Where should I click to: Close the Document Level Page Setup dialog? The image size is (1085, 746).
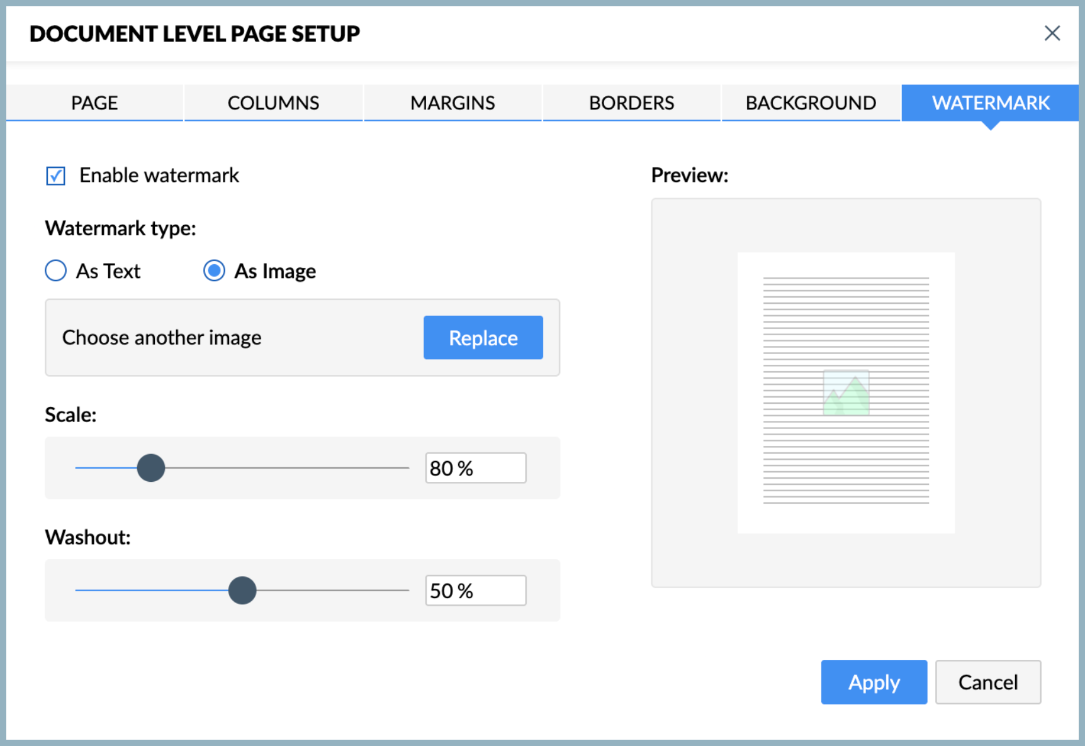tap(1052, 33)
